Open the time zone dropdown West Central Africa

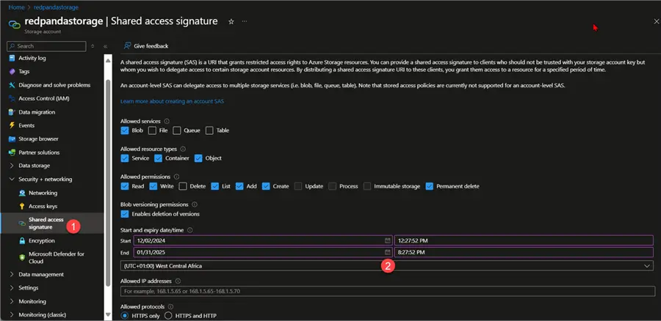386,266
